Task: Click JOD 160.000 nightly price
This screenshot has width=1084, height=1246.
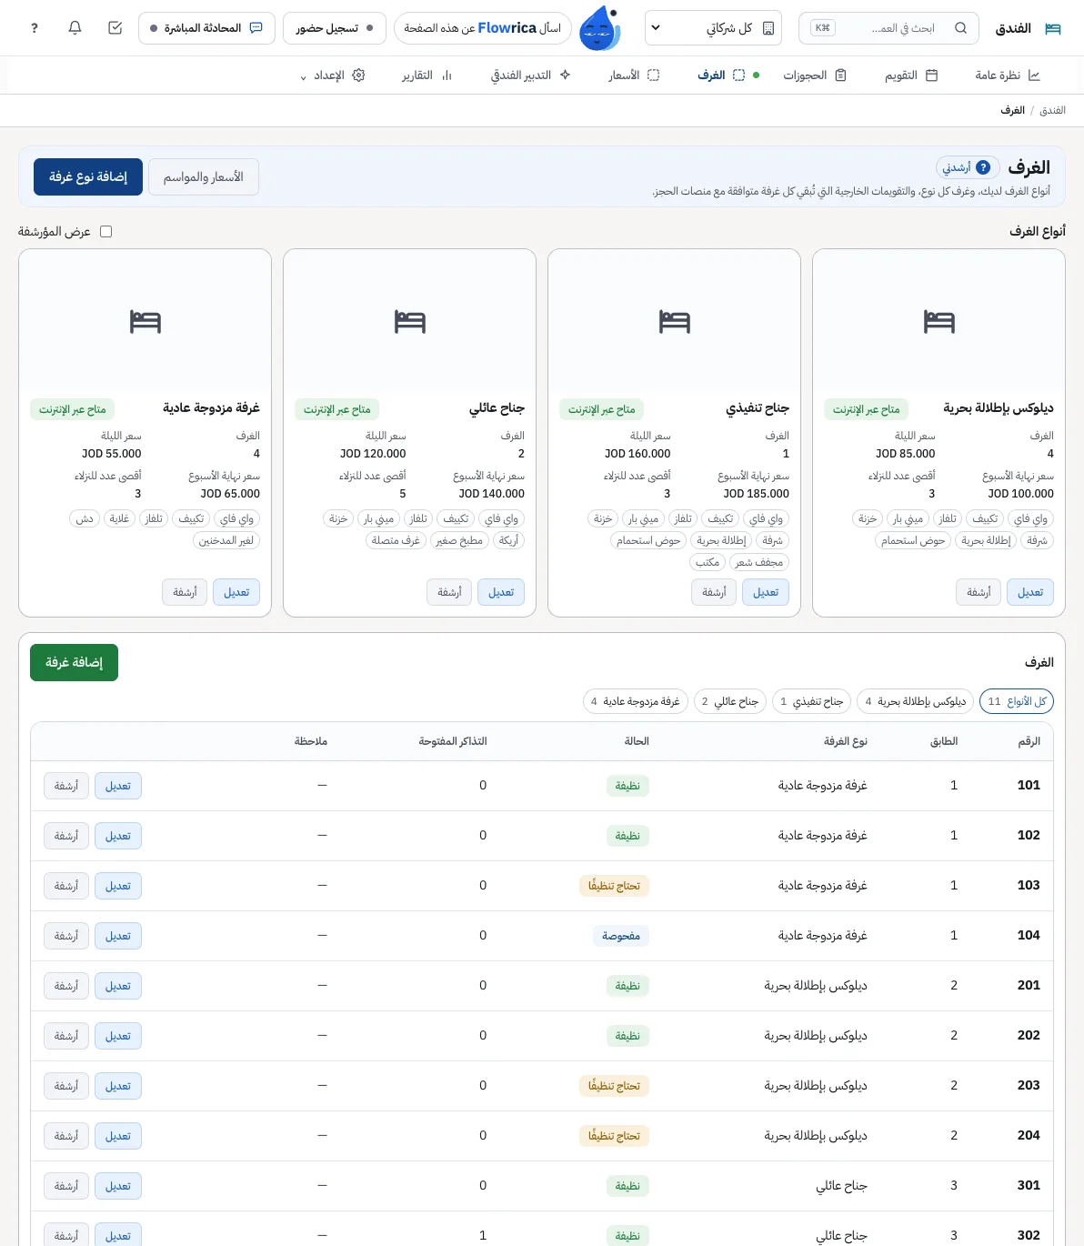Action: 637,453
